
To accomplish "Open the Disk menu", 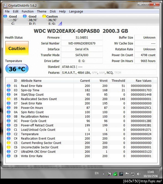I will [x=53, y=11].
